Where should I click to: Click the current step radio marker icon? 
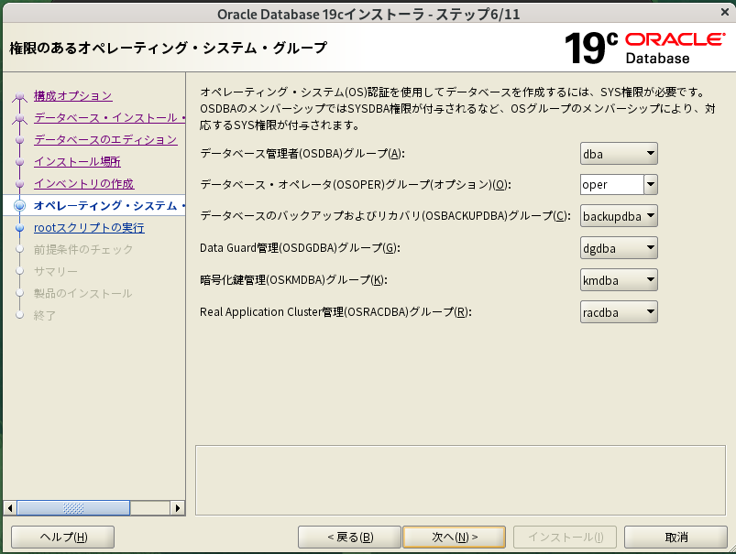(20, 205)
